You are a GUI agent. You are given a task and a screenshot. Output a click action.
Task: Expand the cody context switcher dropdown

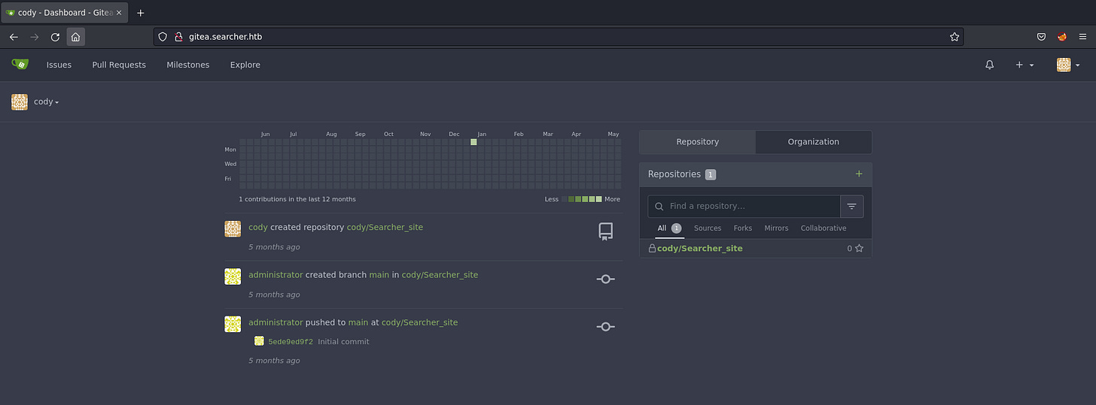(x=46, y=101)
